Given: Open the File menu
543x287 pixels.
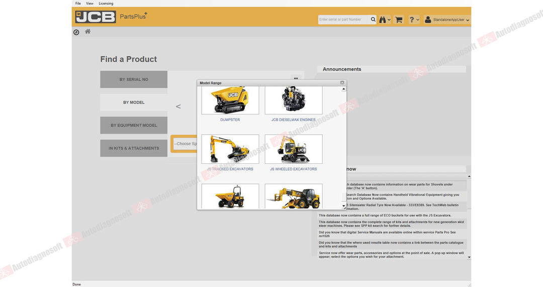Looking at the screenshot, I should (78, 4).
